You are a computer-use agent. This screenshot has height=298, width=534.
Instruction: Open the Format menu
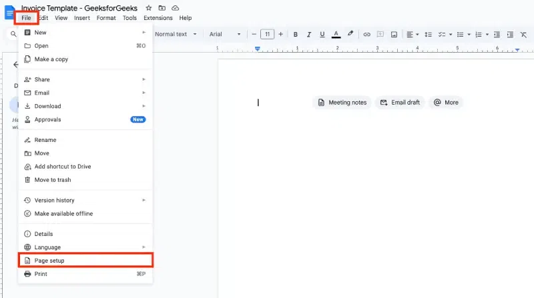[106, 18]
